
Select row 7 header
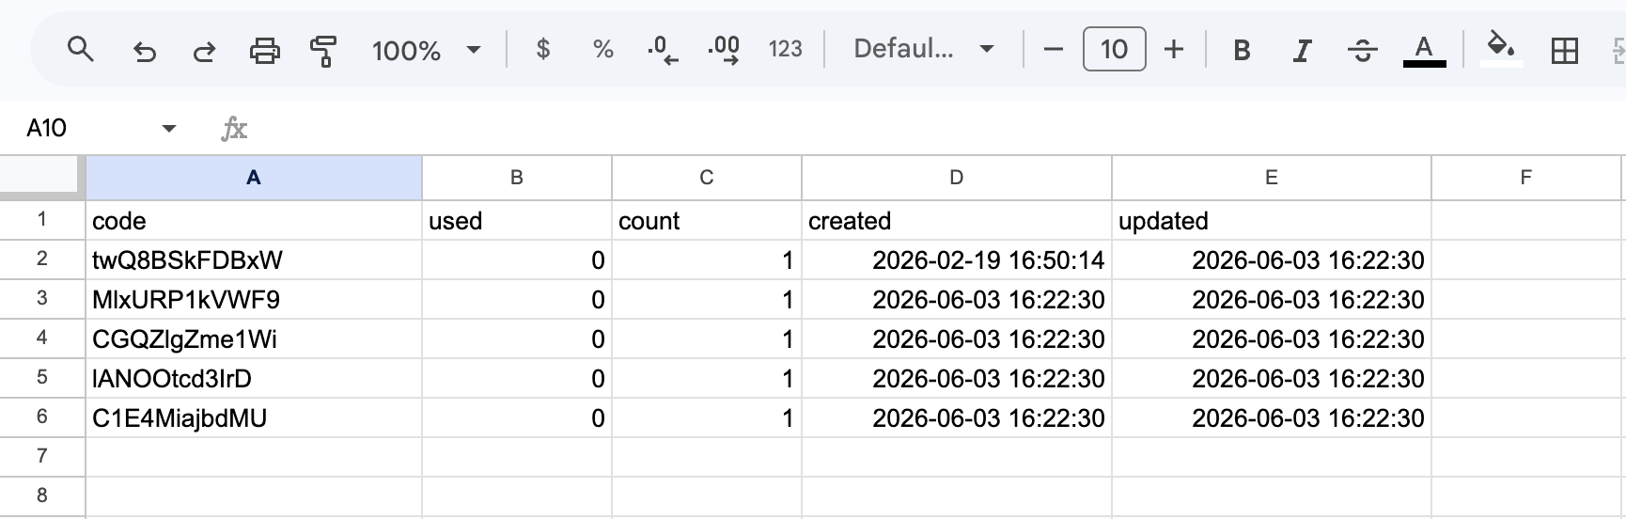click(x=42, y=457)
